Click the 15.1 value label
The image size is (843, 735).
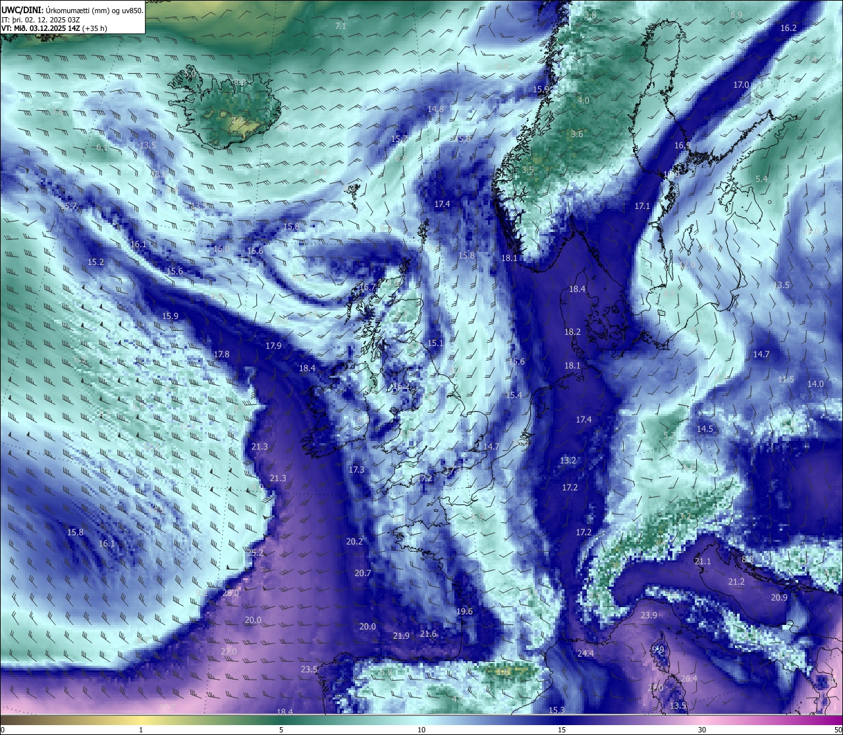435,343
